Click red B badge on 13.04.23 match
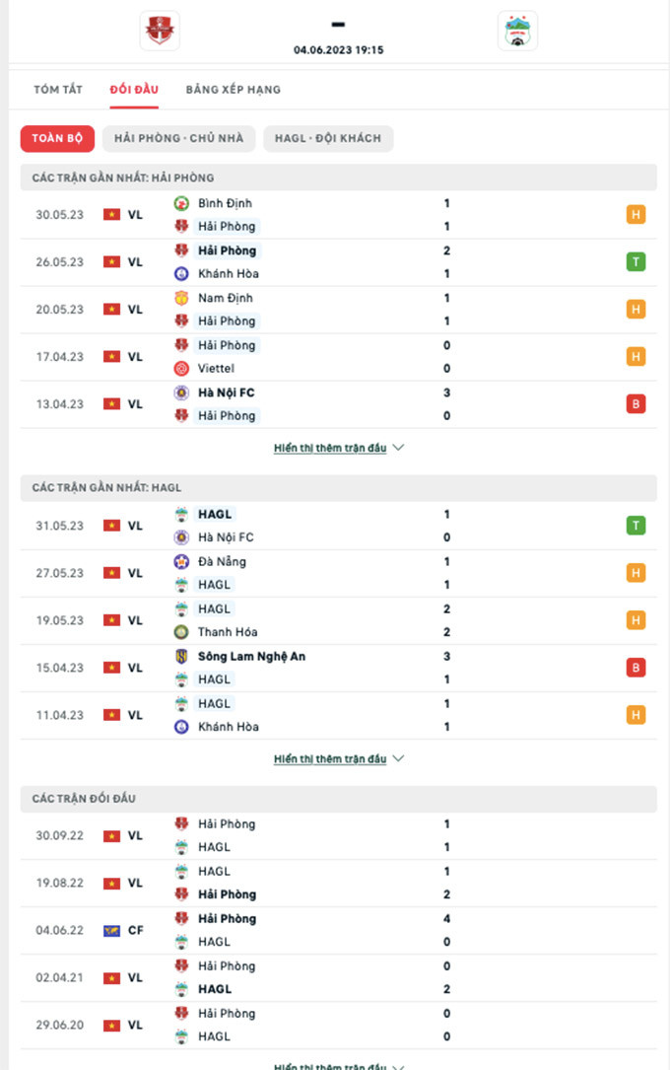 [x=636, y=404]
